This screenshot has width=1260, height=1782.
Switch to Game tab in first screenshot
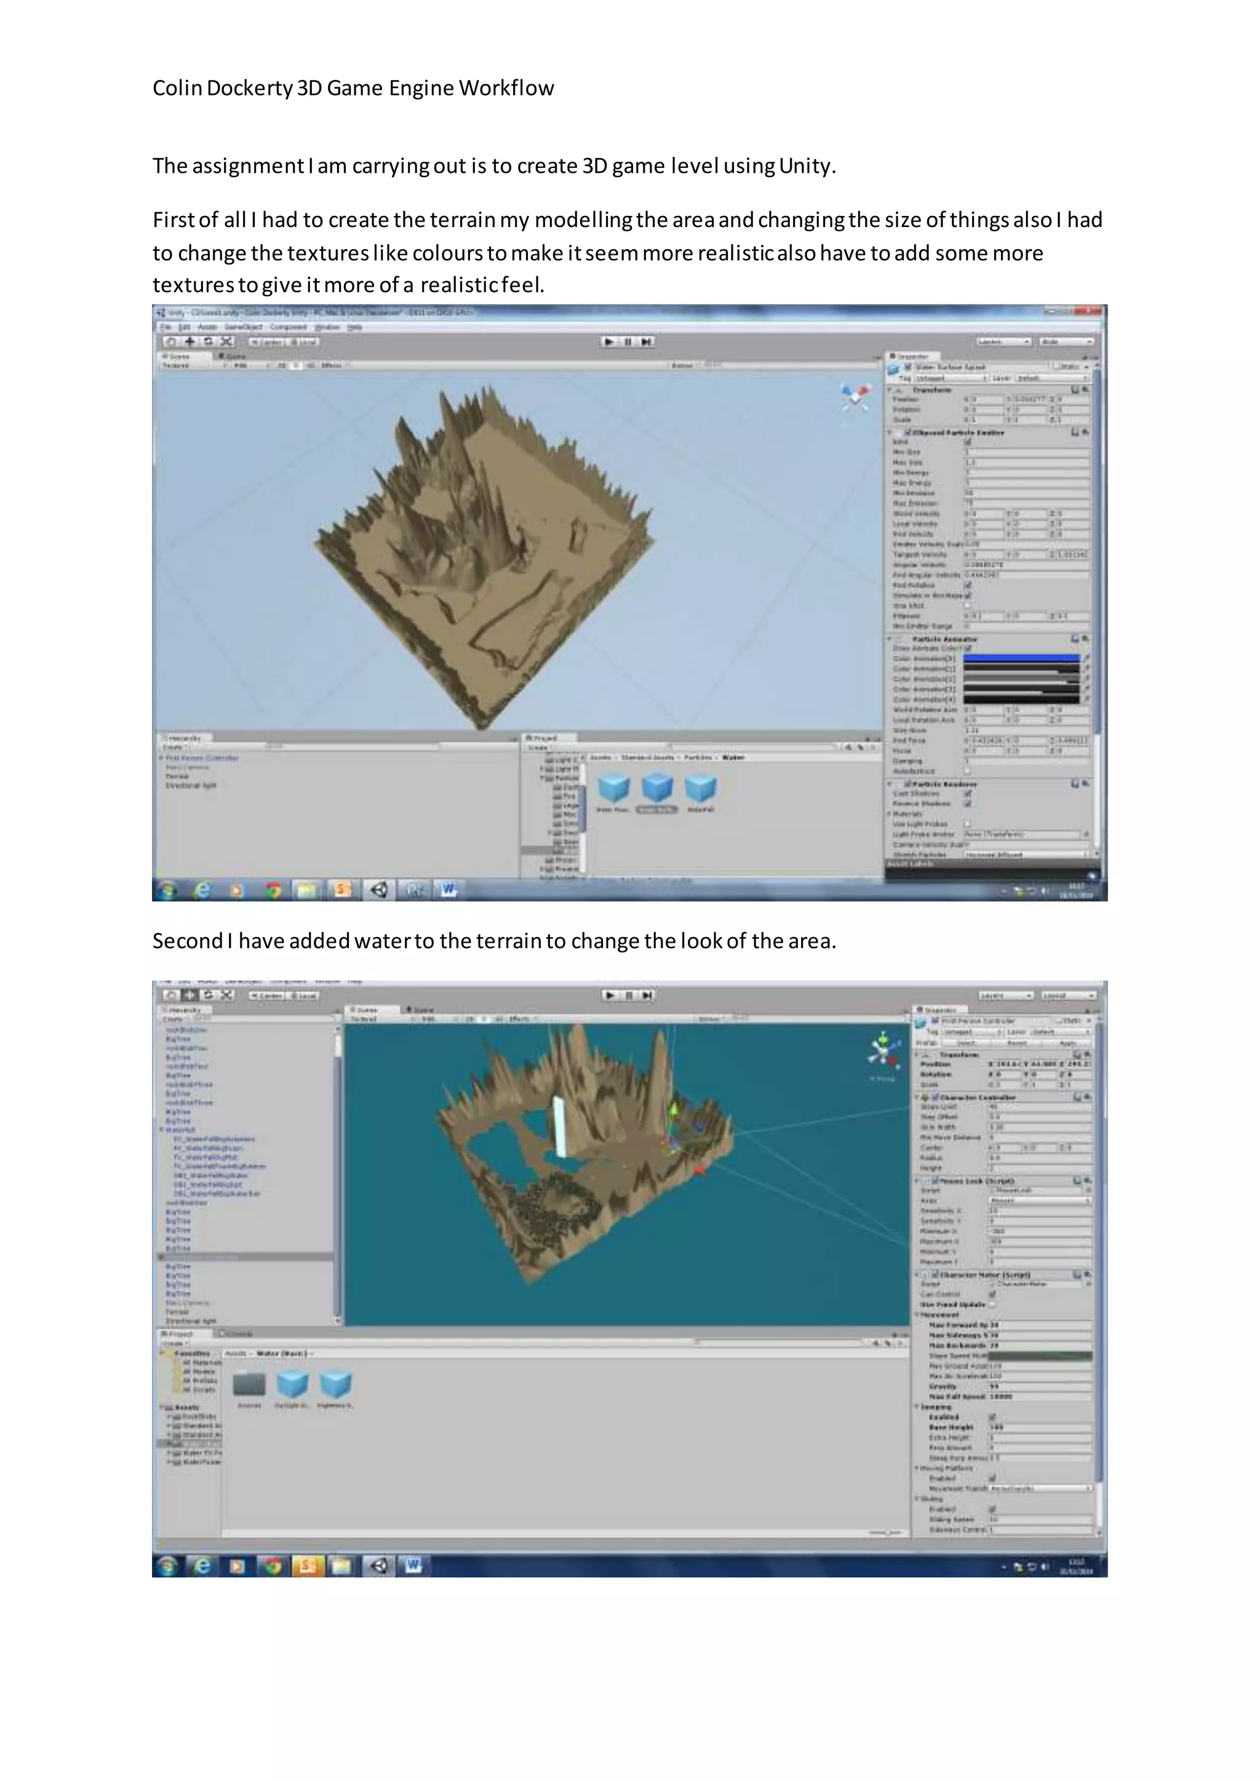click(233, 356)
